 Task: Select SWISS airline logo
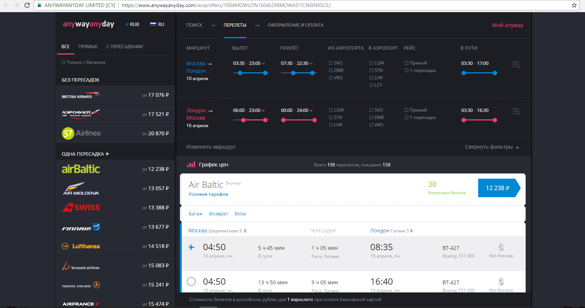tap(81, 208)
